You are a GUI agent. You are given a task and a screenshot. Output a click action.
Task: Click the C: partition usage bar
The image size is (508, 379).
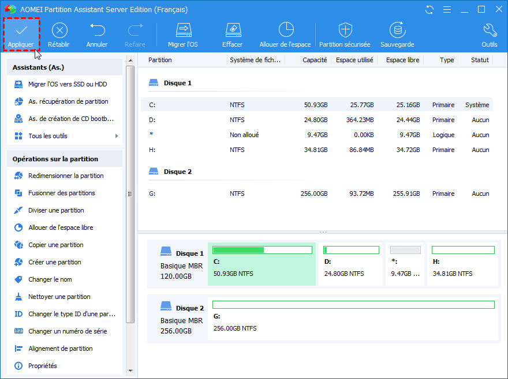coord(262,250)
